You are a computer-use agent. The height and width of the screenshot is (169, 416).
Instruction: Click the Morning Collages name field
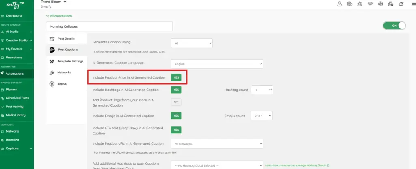pos(109,26)
